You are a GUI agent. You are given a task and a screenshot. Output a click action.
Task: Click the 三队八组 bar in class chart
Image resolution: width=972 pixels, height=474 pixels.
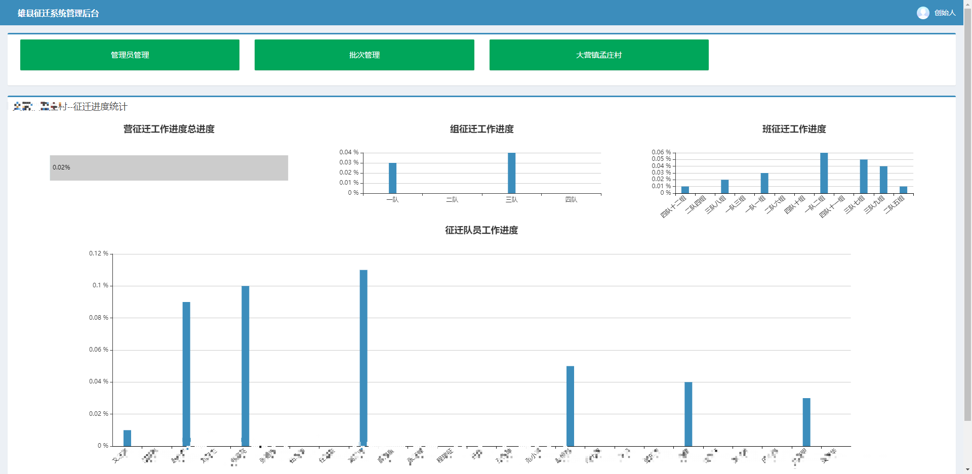tap(724, 187)
